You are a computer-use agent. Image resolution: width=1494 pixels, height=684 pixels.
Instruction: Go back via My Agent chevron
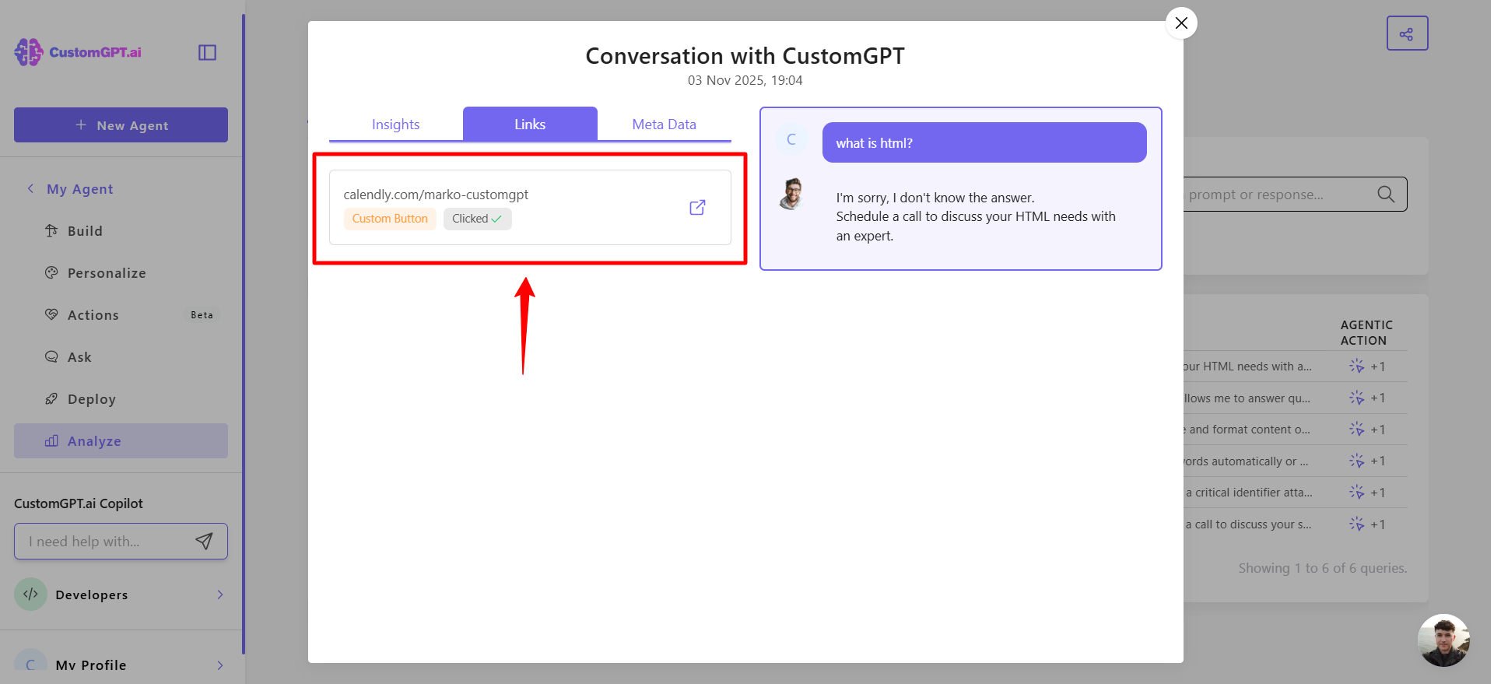pyautogui.click(x=30, y=188)
